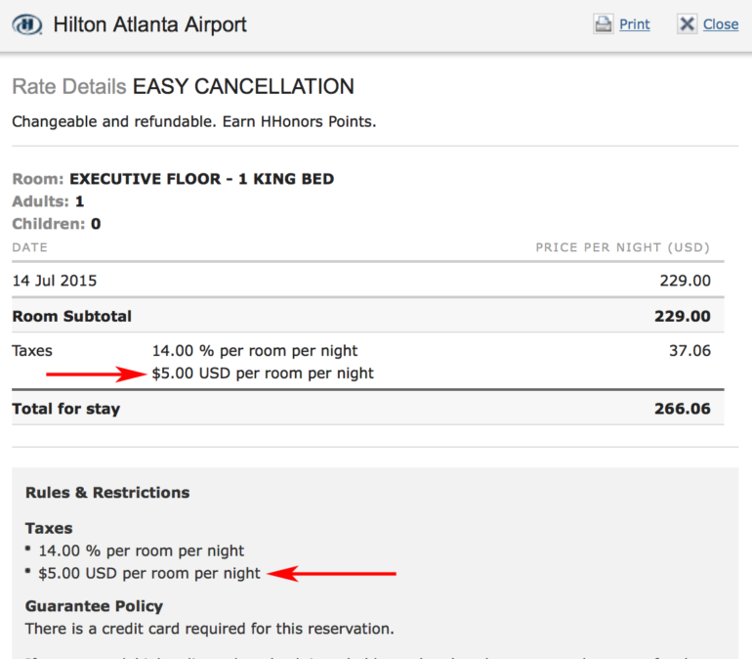
Task: Click the Close link
Action: pos(721,24)
